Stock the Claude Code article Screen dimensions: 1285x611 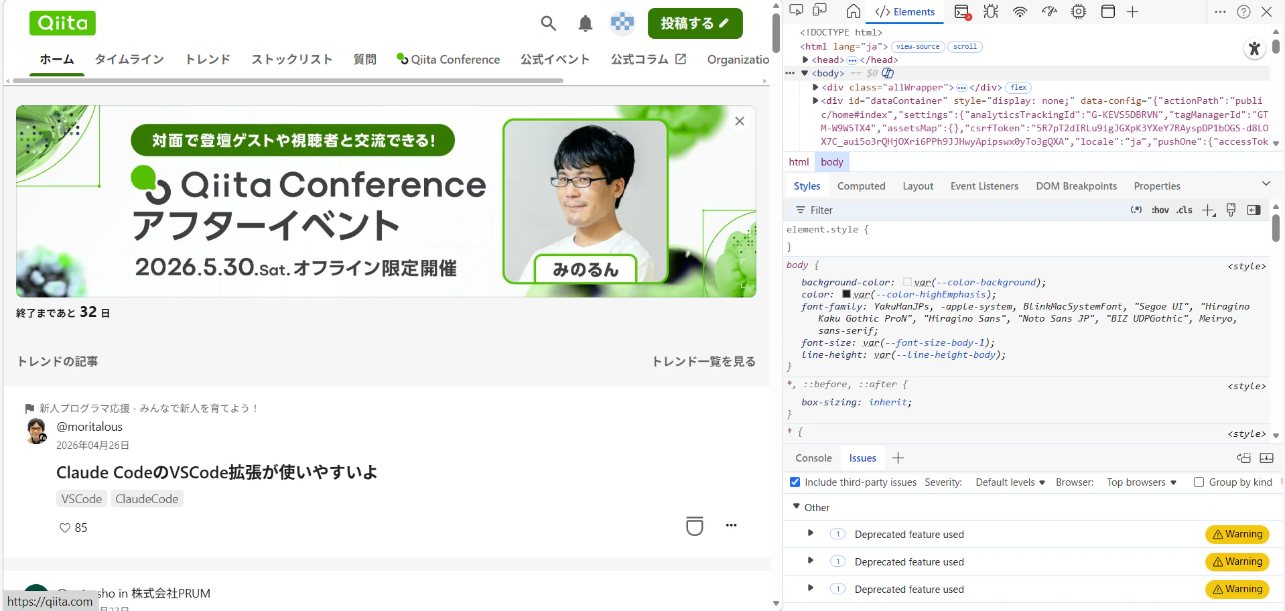(695, 526)
